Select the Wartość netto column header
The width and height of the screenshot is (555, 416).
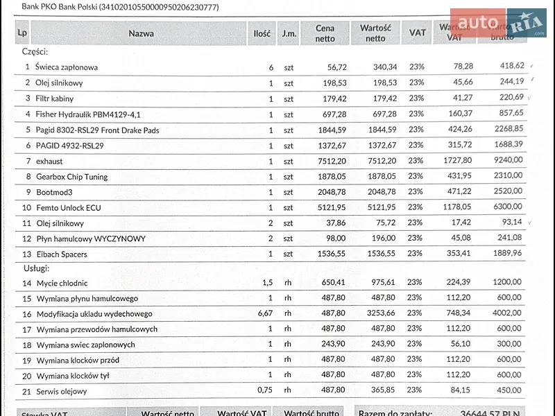(x=375, y=33)
